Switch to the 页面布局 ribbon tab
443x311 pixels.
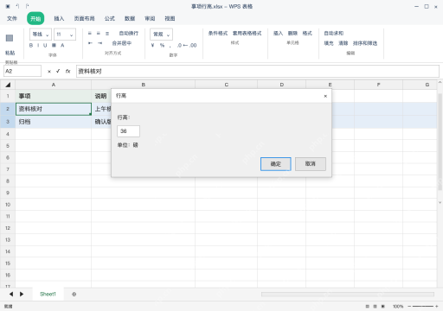tap(84, 18)
